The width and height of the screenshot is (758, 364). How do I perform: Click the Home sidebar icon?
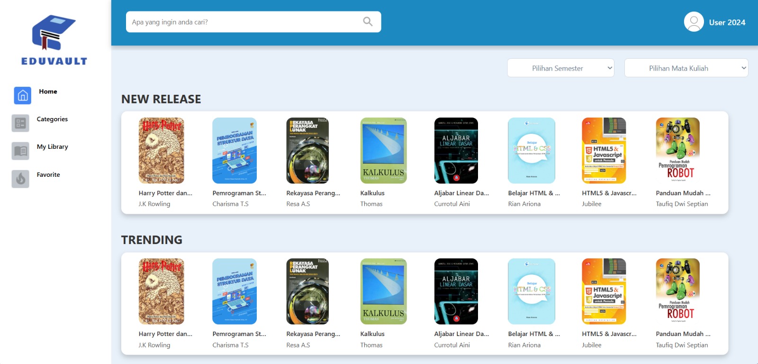pos(22,95)
